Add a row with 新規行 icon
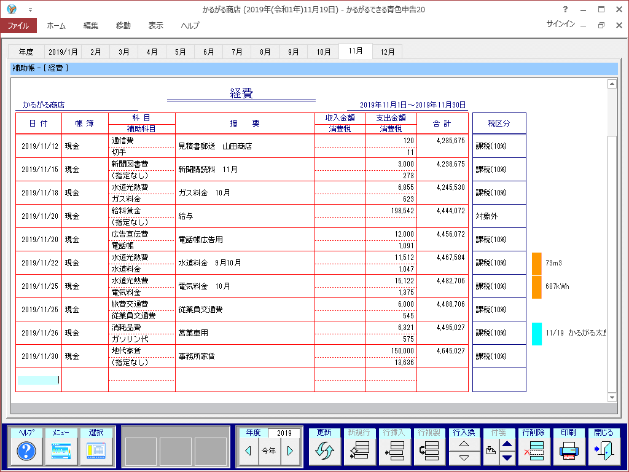 tap(359, 450)
